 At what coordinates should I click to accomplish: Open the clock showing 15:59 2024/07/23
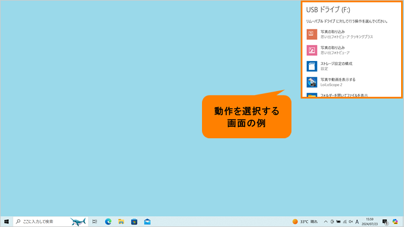click(x=369, y=221)
